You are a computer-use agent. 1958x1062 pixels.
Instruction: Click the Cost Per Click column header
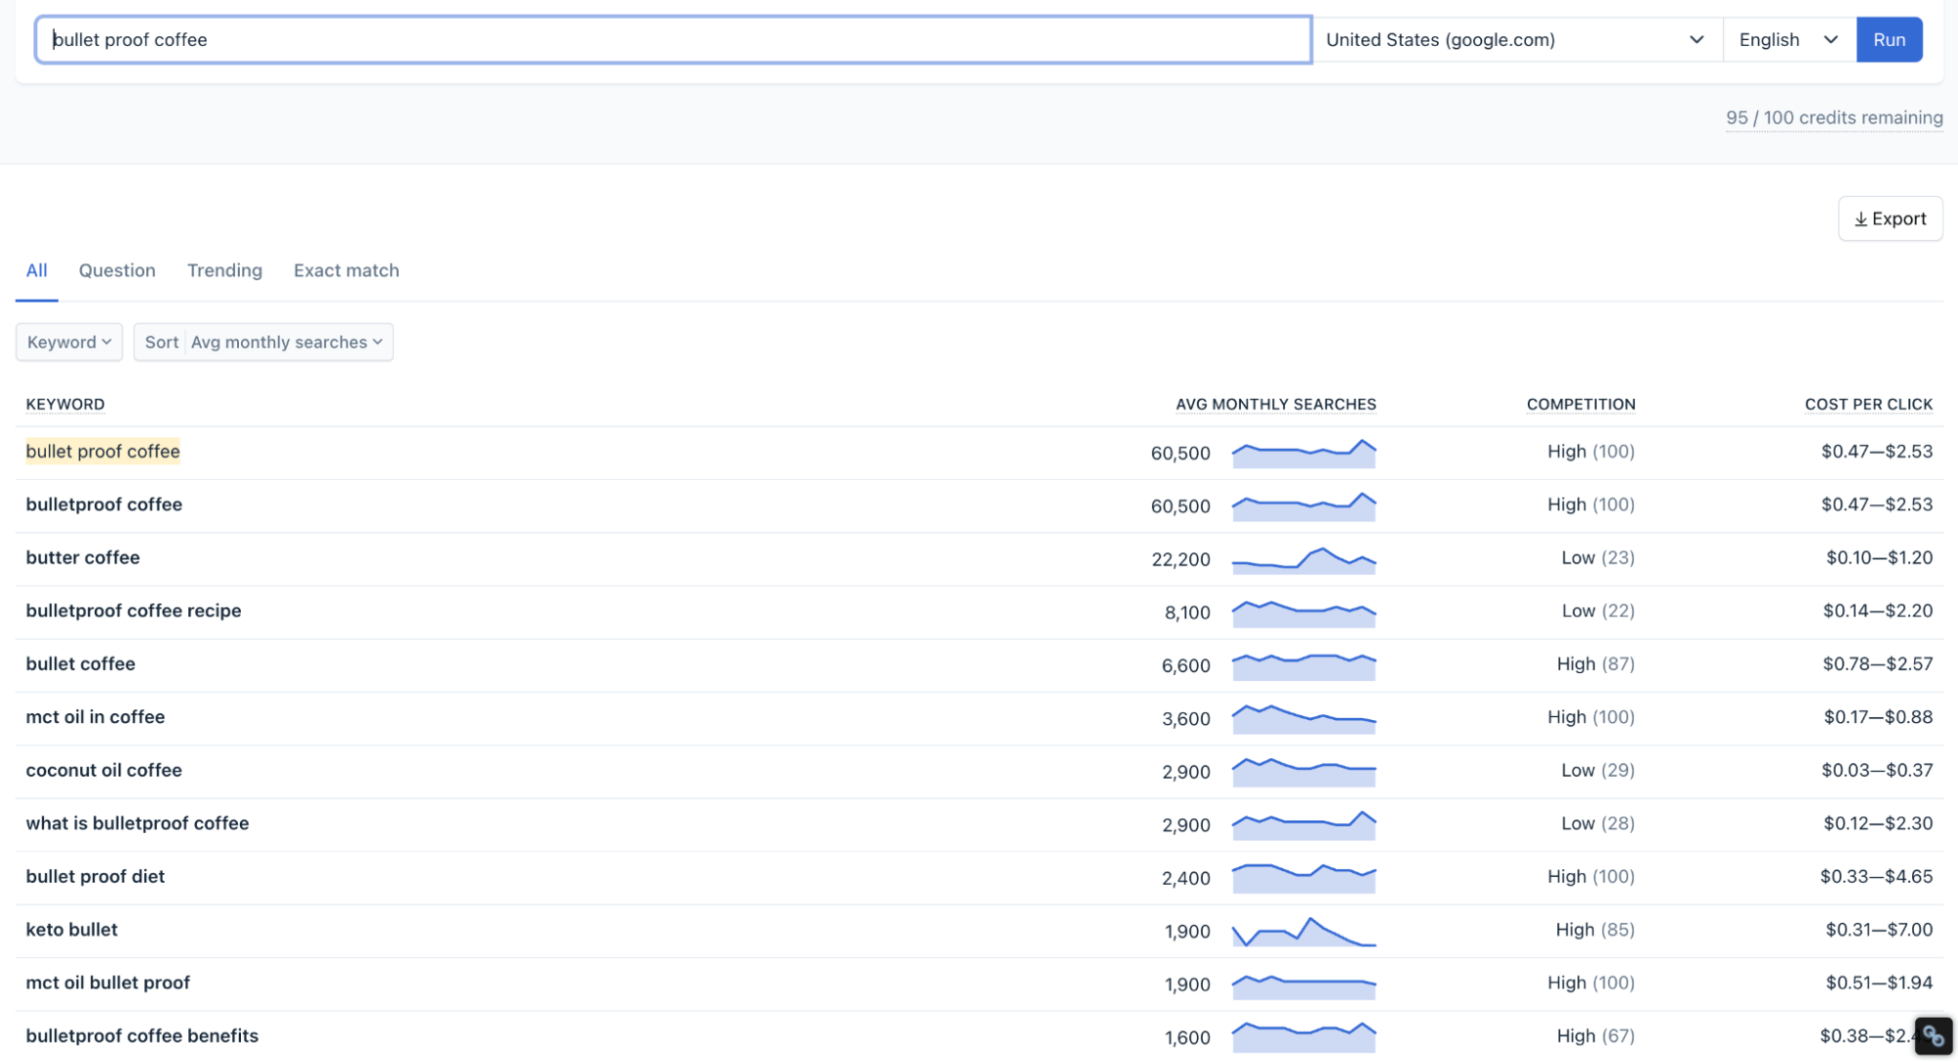(1868, 405)
